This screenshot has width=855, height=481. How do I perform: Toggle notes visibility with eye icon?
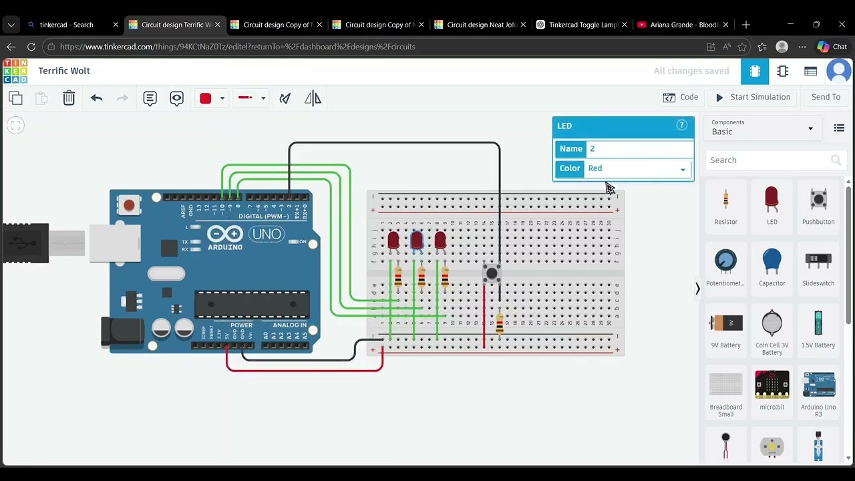(176, 98)
